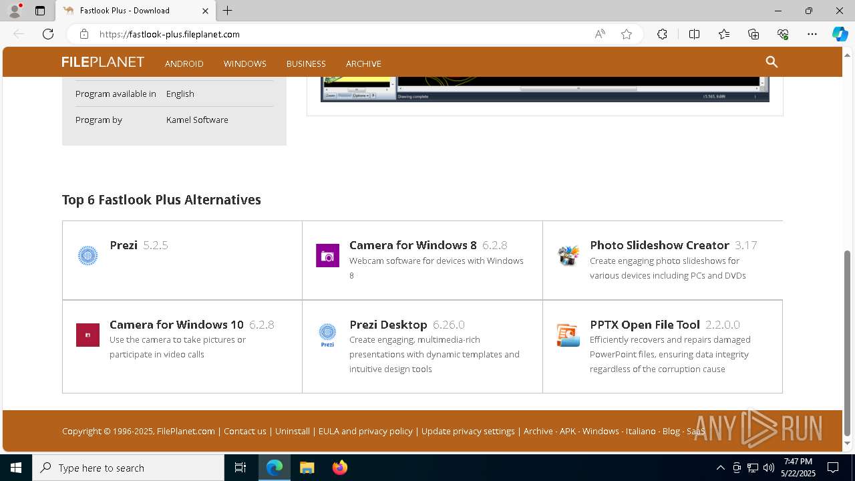
Task: Show hidden system tray icons
Action: (720, 468)
